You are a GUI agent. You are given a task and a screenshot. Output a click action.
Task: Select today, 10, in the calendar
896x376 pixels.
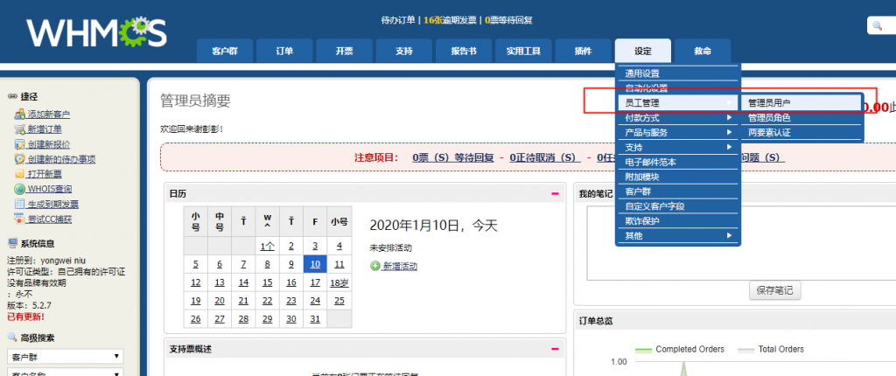315,264
